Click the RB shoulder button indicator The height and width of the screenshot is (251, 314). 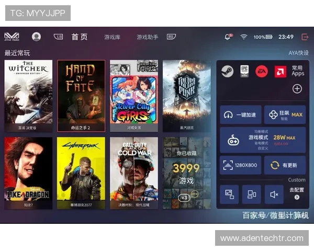click(171, 37)
